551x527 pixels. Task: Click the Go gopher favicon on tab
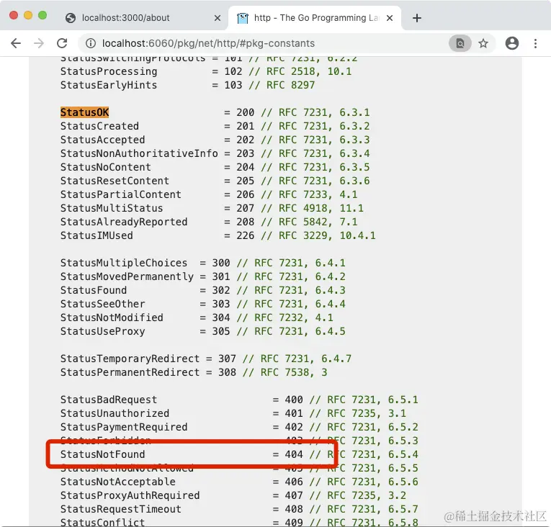point(243,18)
